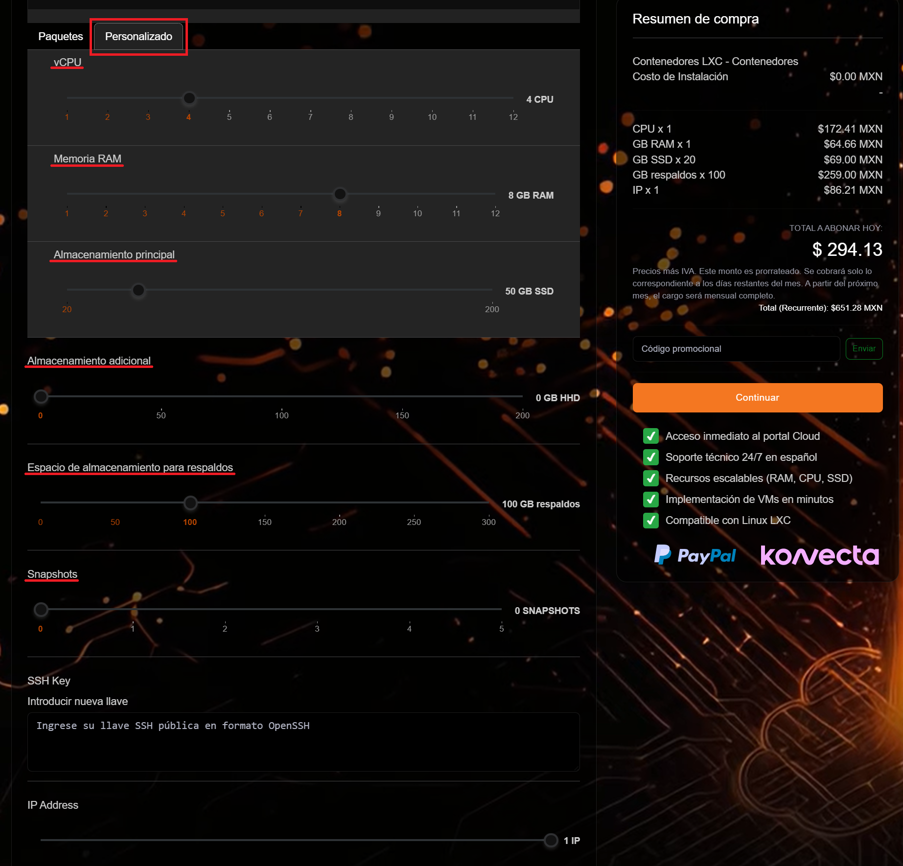Screen dimensions: 903x866
Task: Set Almacenamiento adicional to 100 mark
Action: tap(281, 396)
